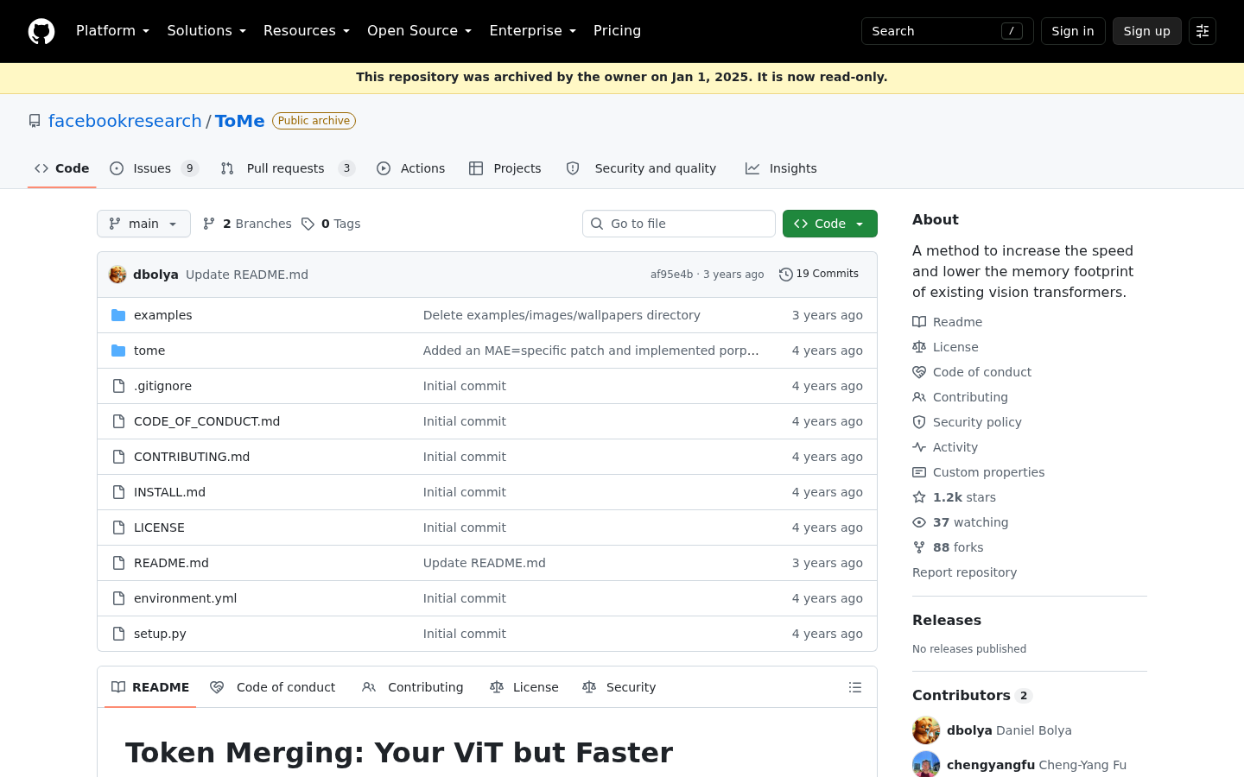The height and width of the screenshot is (777, 1244).
Task: Click the dbolya avatar in commit row
Action: coord(117,275)
